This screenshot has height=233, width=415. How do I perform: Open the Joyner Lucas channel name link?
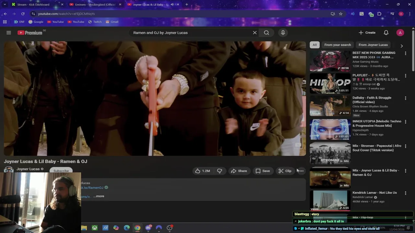[28, 169]
